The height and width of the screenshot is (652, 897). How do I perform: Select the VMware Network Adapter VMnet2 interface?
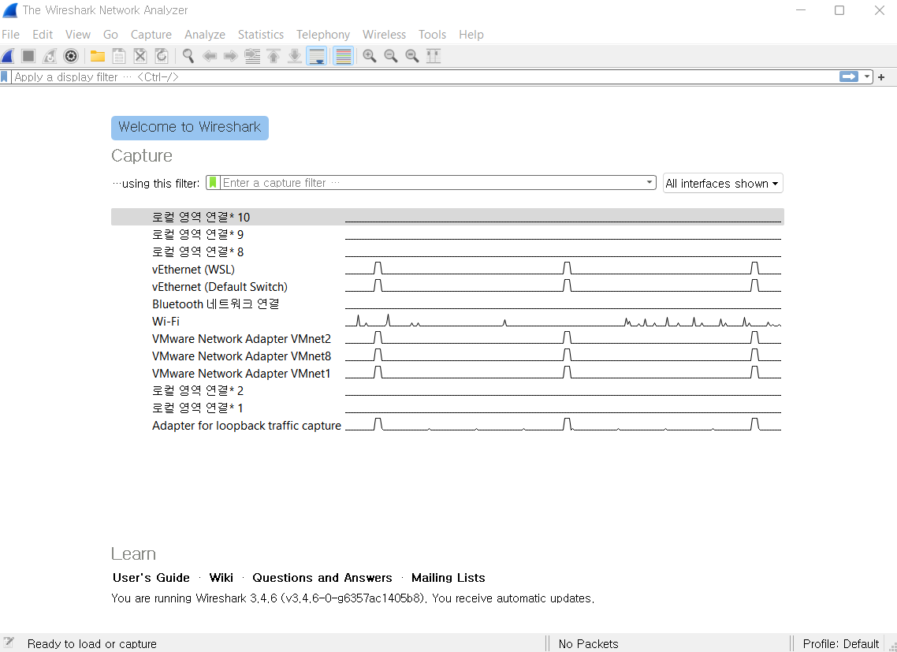[x=448, y=338]
